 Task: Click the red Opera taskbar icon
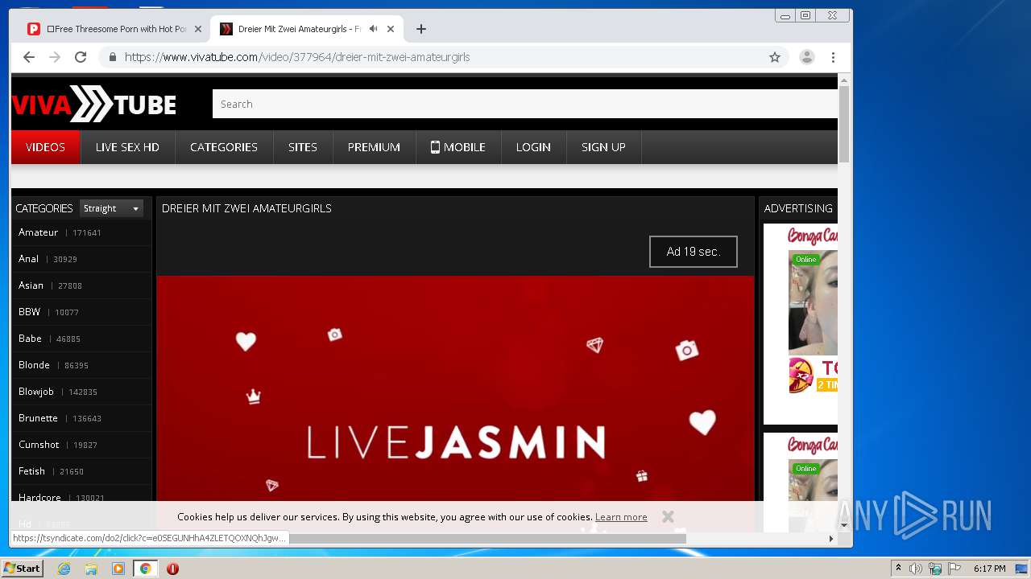[172, 569]
